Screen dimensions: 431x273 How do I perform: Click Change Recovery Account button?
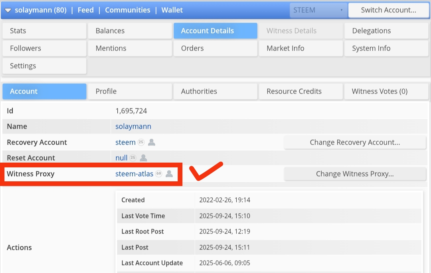click(x=355, y=142)
